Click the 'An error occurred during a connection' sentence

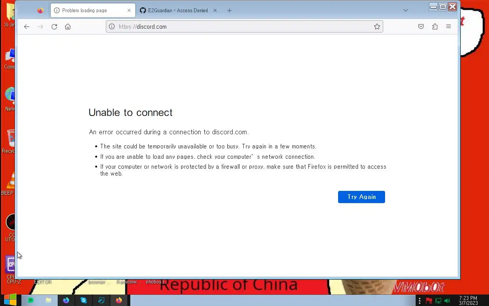(x=169, y=132)
